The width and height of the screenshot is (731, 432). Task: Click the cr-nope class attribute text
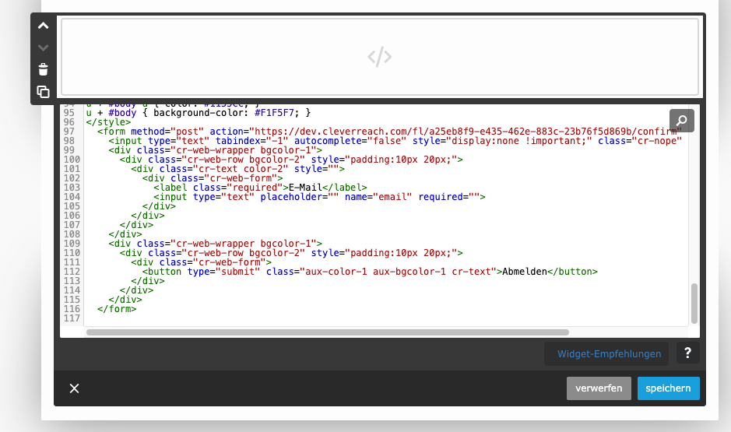(640, 141)
